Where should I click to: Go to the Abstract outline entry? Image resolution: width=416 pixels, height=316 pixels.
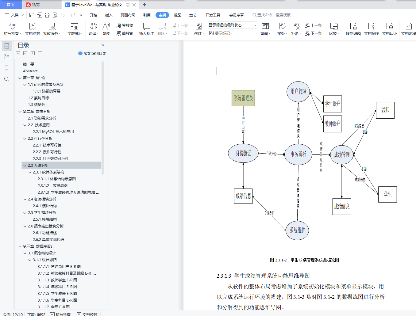30,71
